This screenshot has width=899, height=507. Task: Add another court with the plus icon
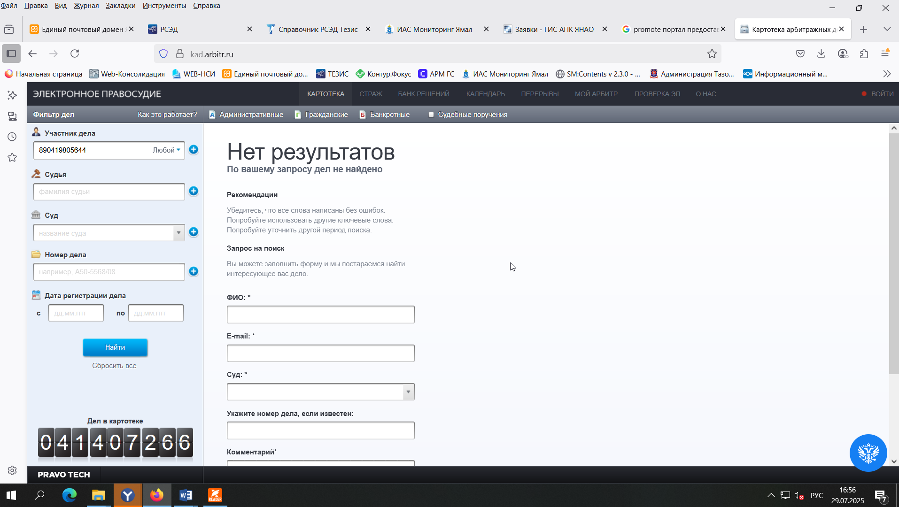[x=194, y=232]
